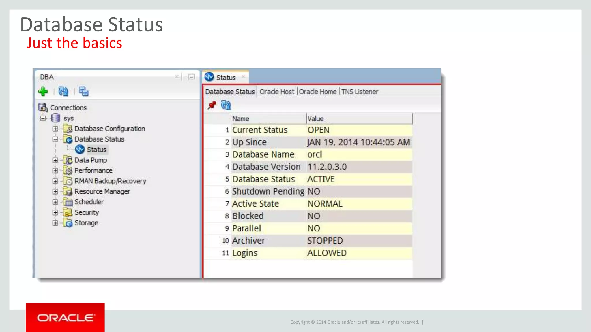The height and width of the screenshot is (332, 591).
Task: Click the Performance folder icon
Action: pyautogui.click(x=68, y=170)
